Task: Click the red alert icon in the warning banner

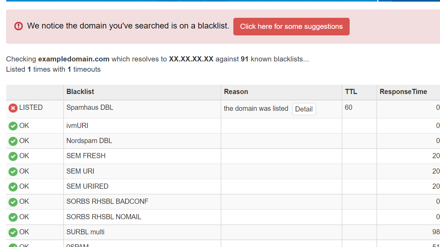Action: (19, 26)
